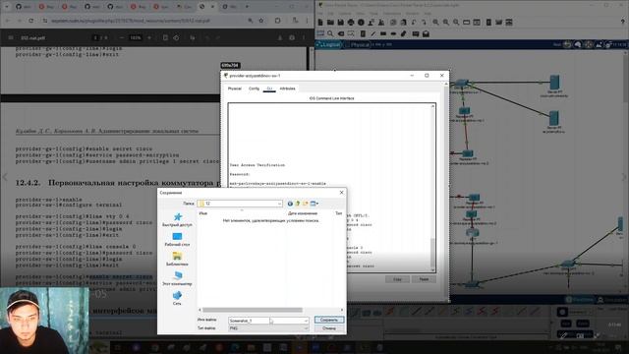
Task: Click the go back icon in save dialog
Action: click(x=290, y=204)
